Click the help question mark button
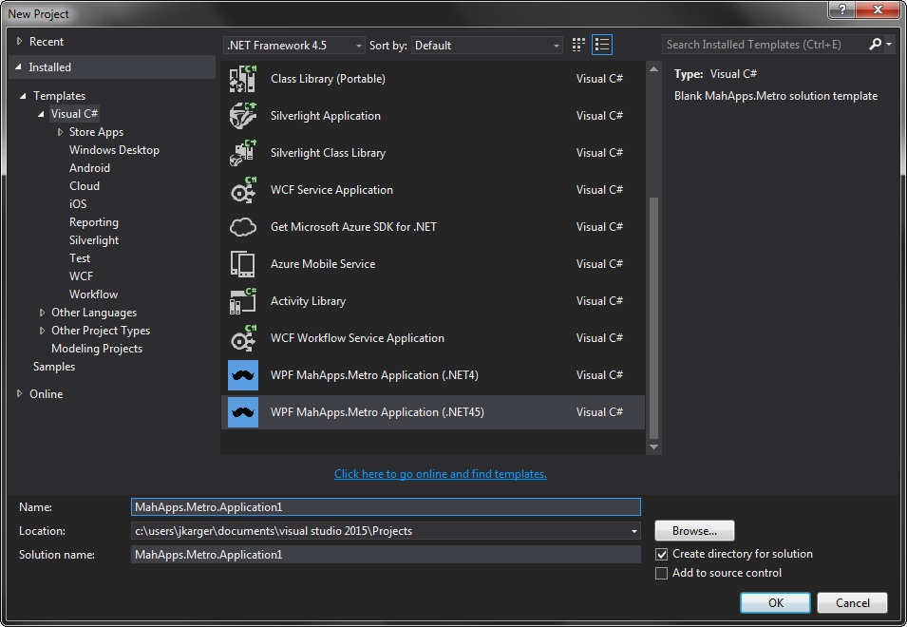The height and width of the screenshot is (627, 907). (x=842, y=9)
